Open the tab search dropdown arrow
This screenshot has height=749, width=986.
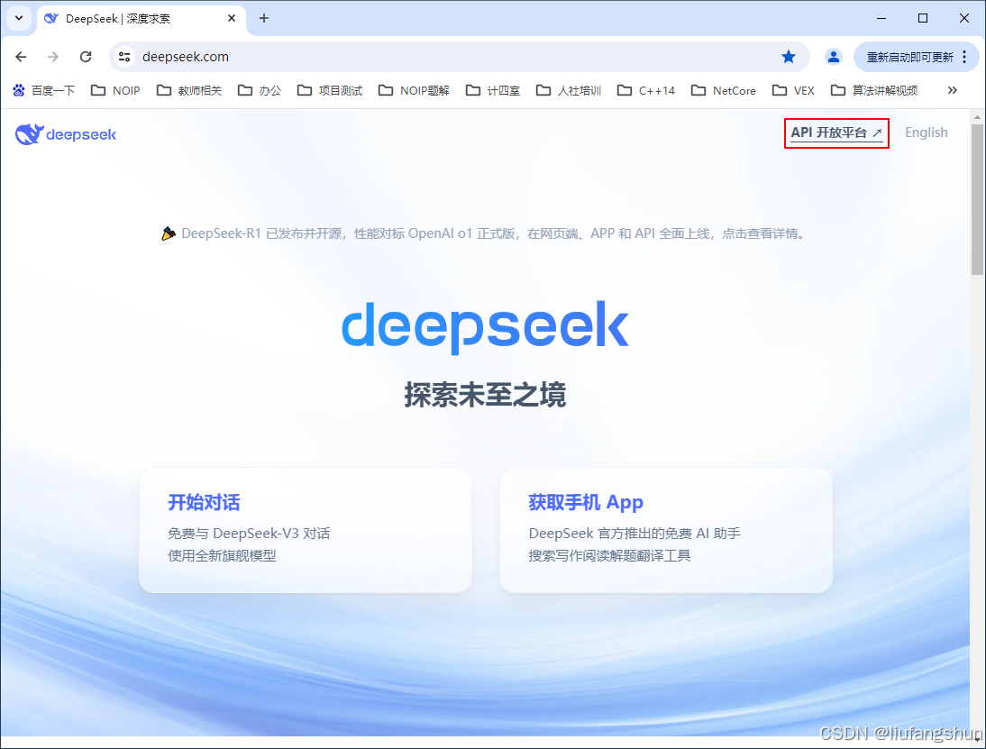coord(19,18)
